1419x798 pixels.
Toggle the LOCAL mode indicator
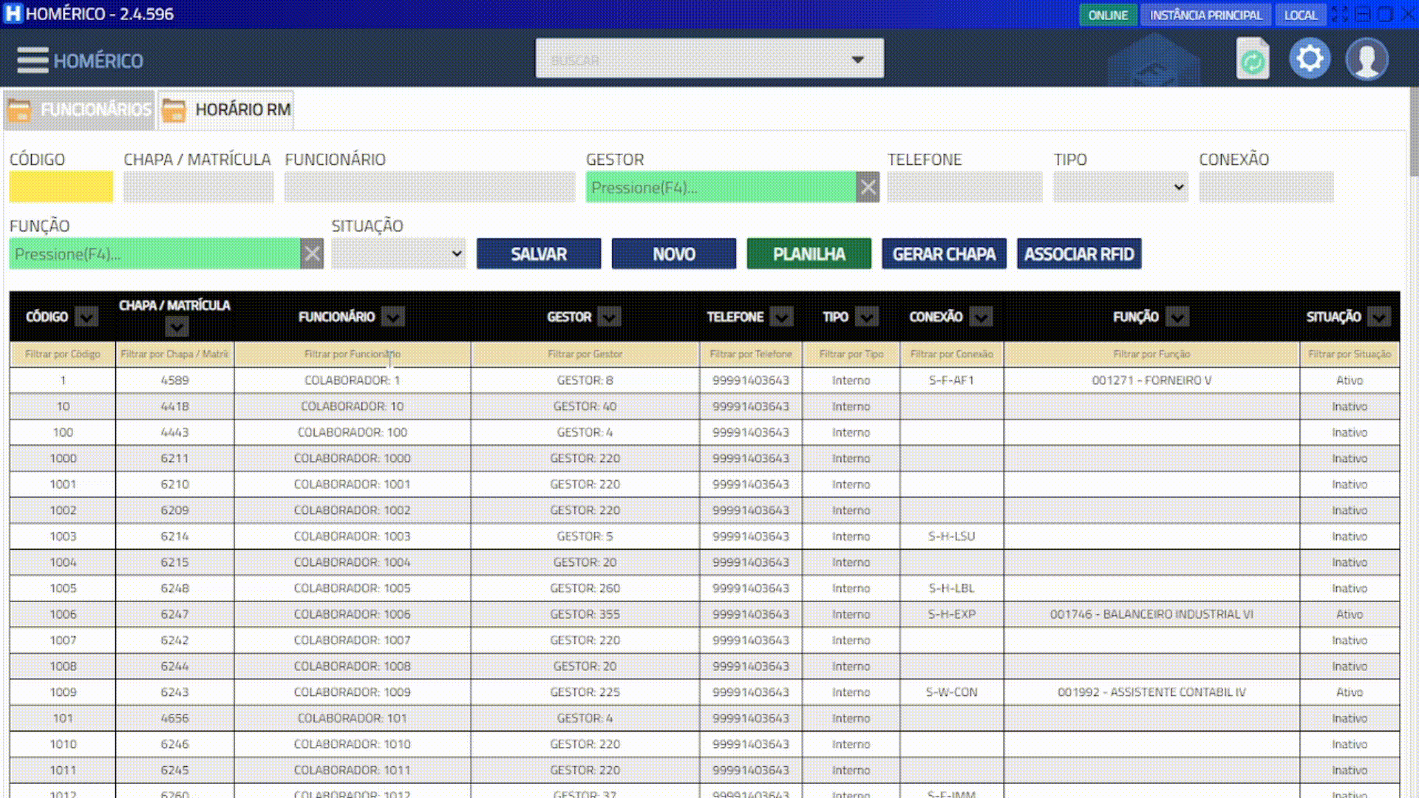click(x=1300, y=15)
